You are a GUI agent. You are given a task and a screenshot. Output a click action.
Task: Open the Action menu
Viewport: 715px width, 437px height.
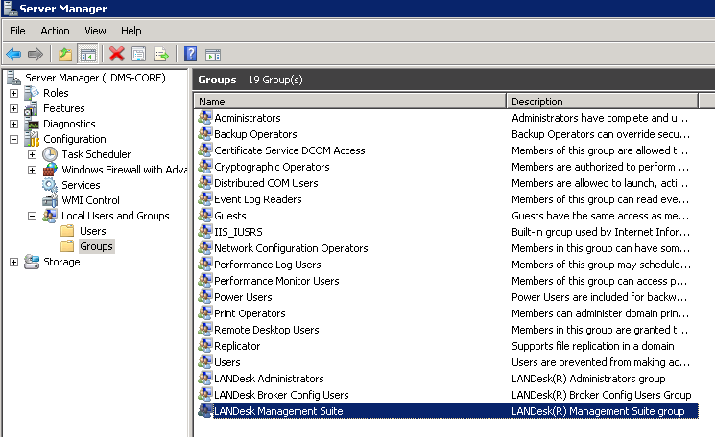[55, 31]
